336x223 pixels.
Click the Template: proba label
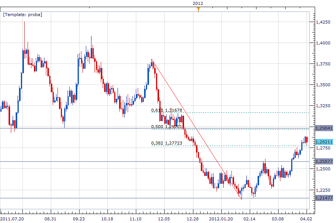22,15
